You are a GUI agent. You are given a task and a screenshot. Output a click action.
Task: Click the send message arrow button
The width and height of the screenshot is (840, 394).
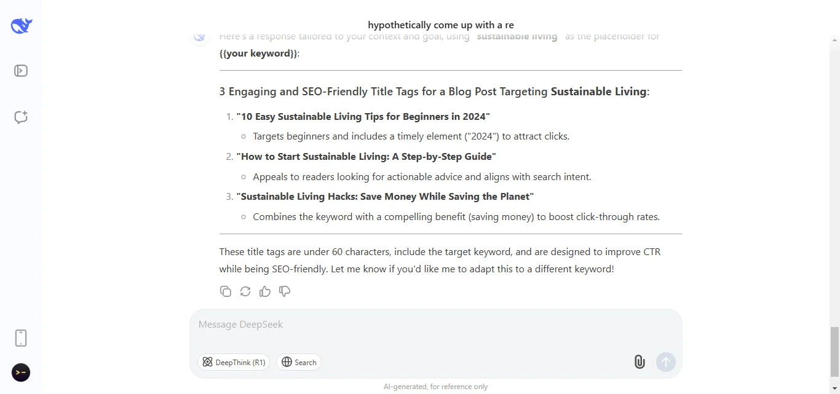pyautogui.click(x=666, y=362)
